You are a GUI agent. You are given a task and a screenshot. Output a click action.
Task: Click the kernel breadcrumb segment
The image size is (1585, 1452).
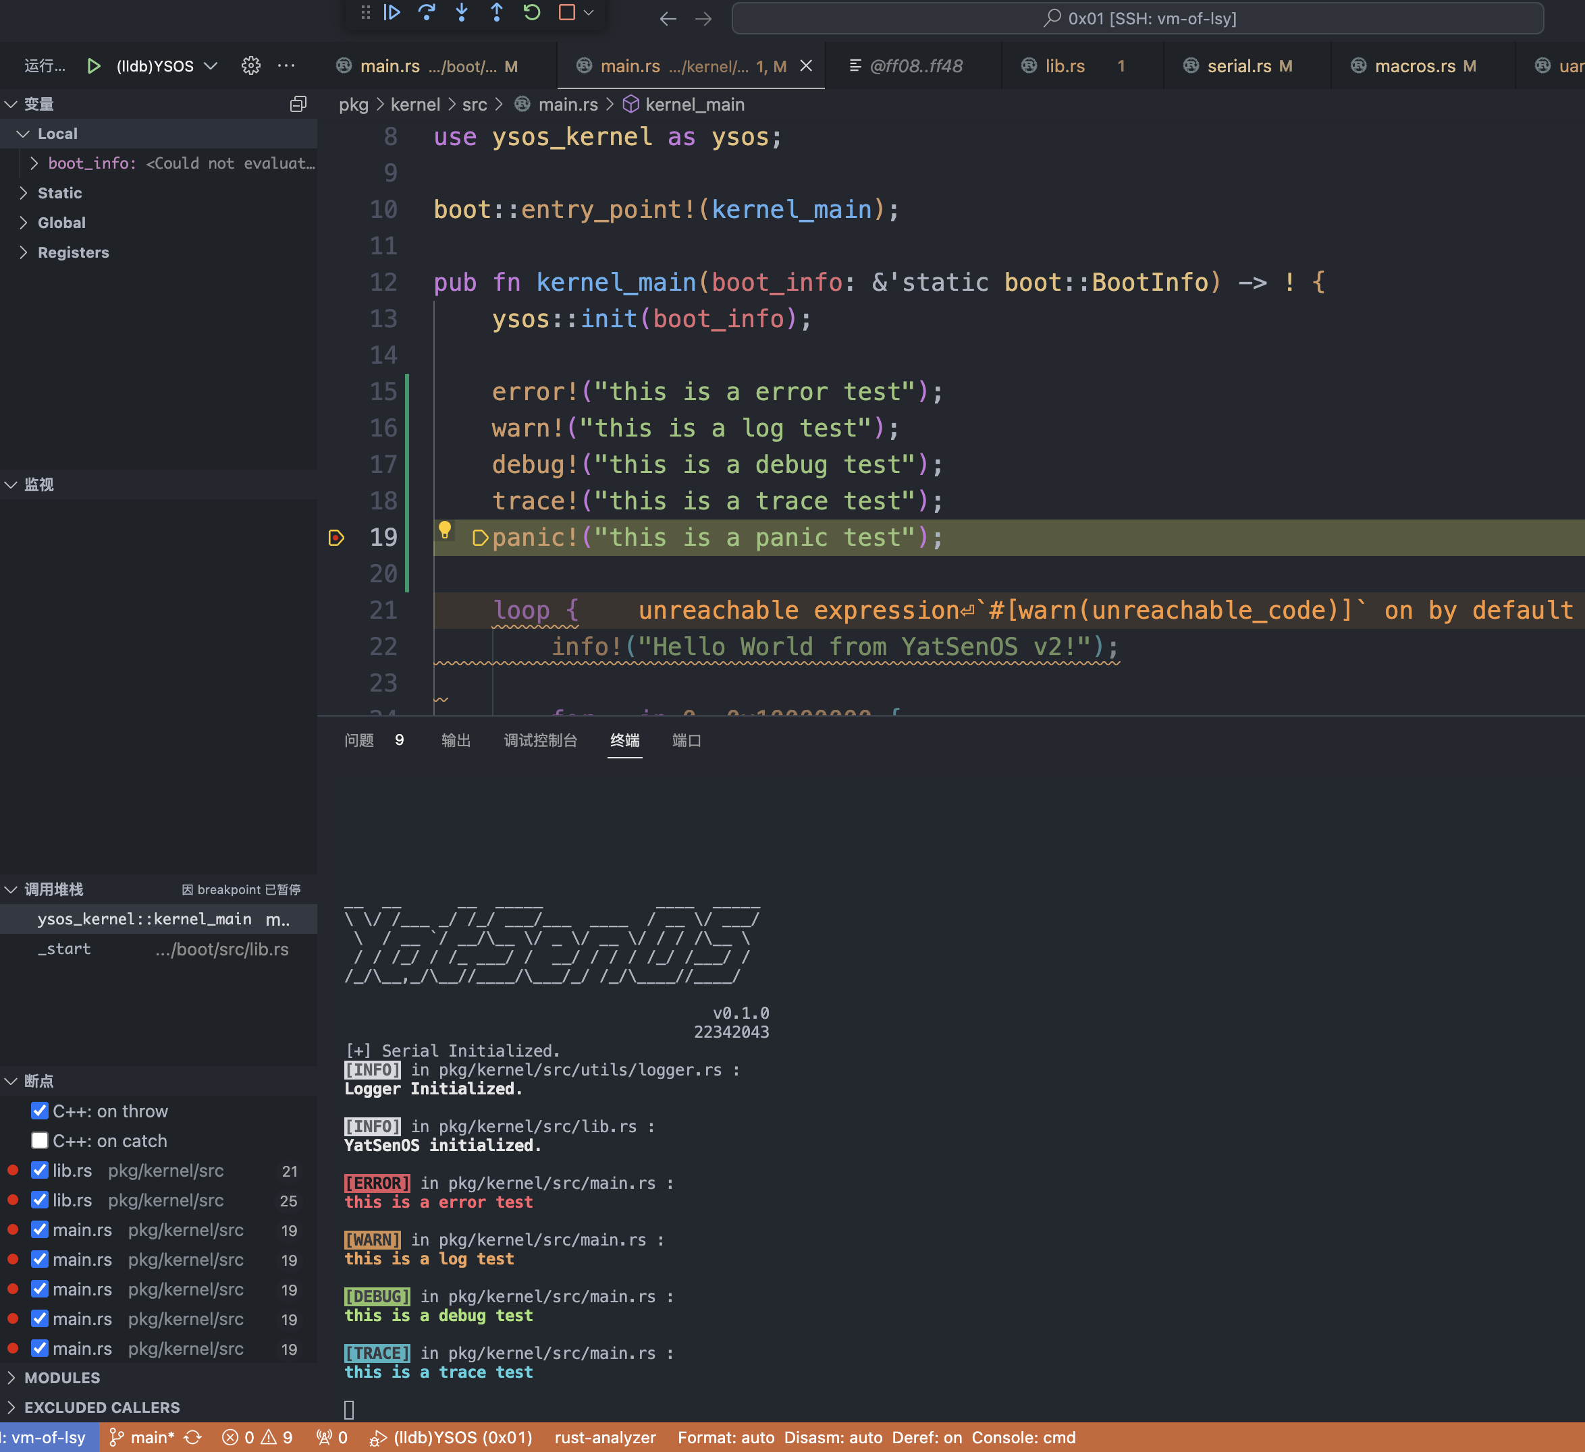pos(415,105)
